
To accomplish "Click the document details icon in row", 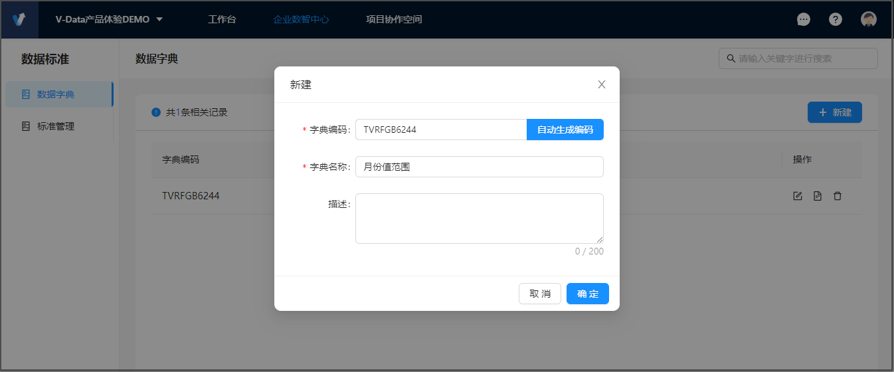I will (x=818, y=196).
